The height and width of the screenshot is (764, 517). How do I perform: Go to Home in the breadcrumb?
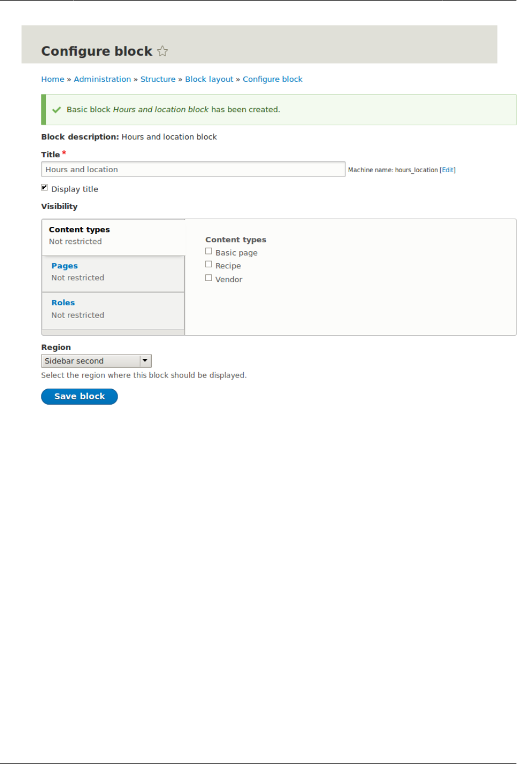point(52,79)
